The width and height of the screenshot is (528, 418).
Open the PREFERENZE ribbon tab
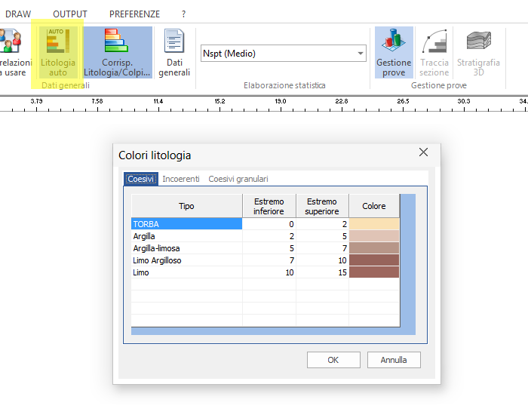(134, 14)
